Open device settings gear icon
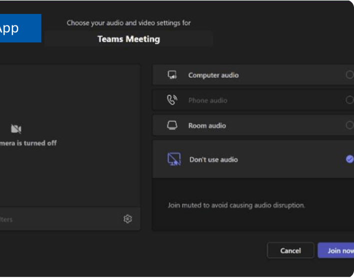 pyautogui.click(x=127, y=219)
